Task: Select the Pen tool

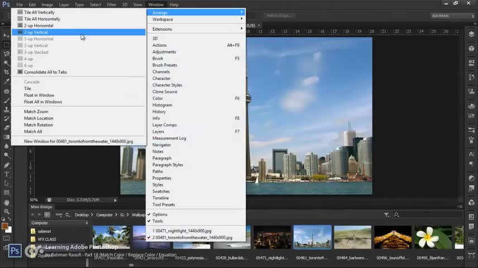Action: click(7, 165)
